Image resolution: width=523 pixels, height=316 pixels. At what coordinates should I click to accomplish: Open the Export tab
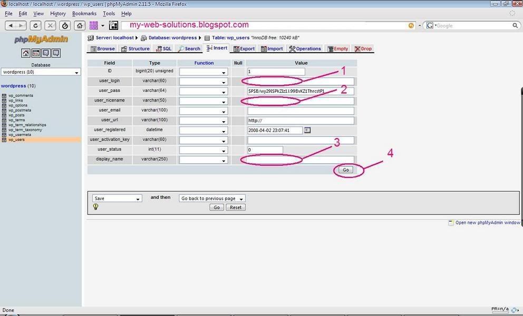pyautogui.click(x=244, y=48)
